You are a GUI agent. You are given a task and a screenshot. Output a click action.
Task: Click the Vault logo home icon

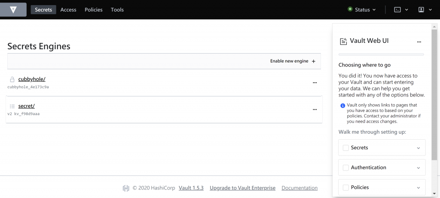[x=13, y=9]
